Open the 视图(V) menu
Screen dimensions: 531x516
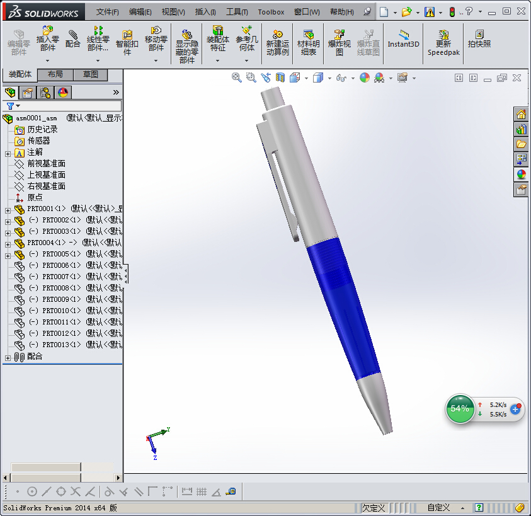coord(173,12)
